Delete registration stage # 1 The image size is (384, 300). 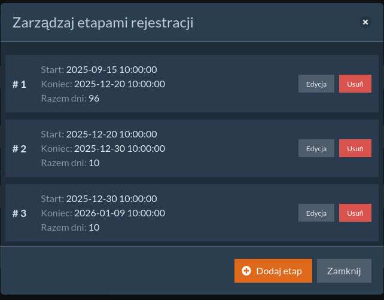tap(355, 84)
